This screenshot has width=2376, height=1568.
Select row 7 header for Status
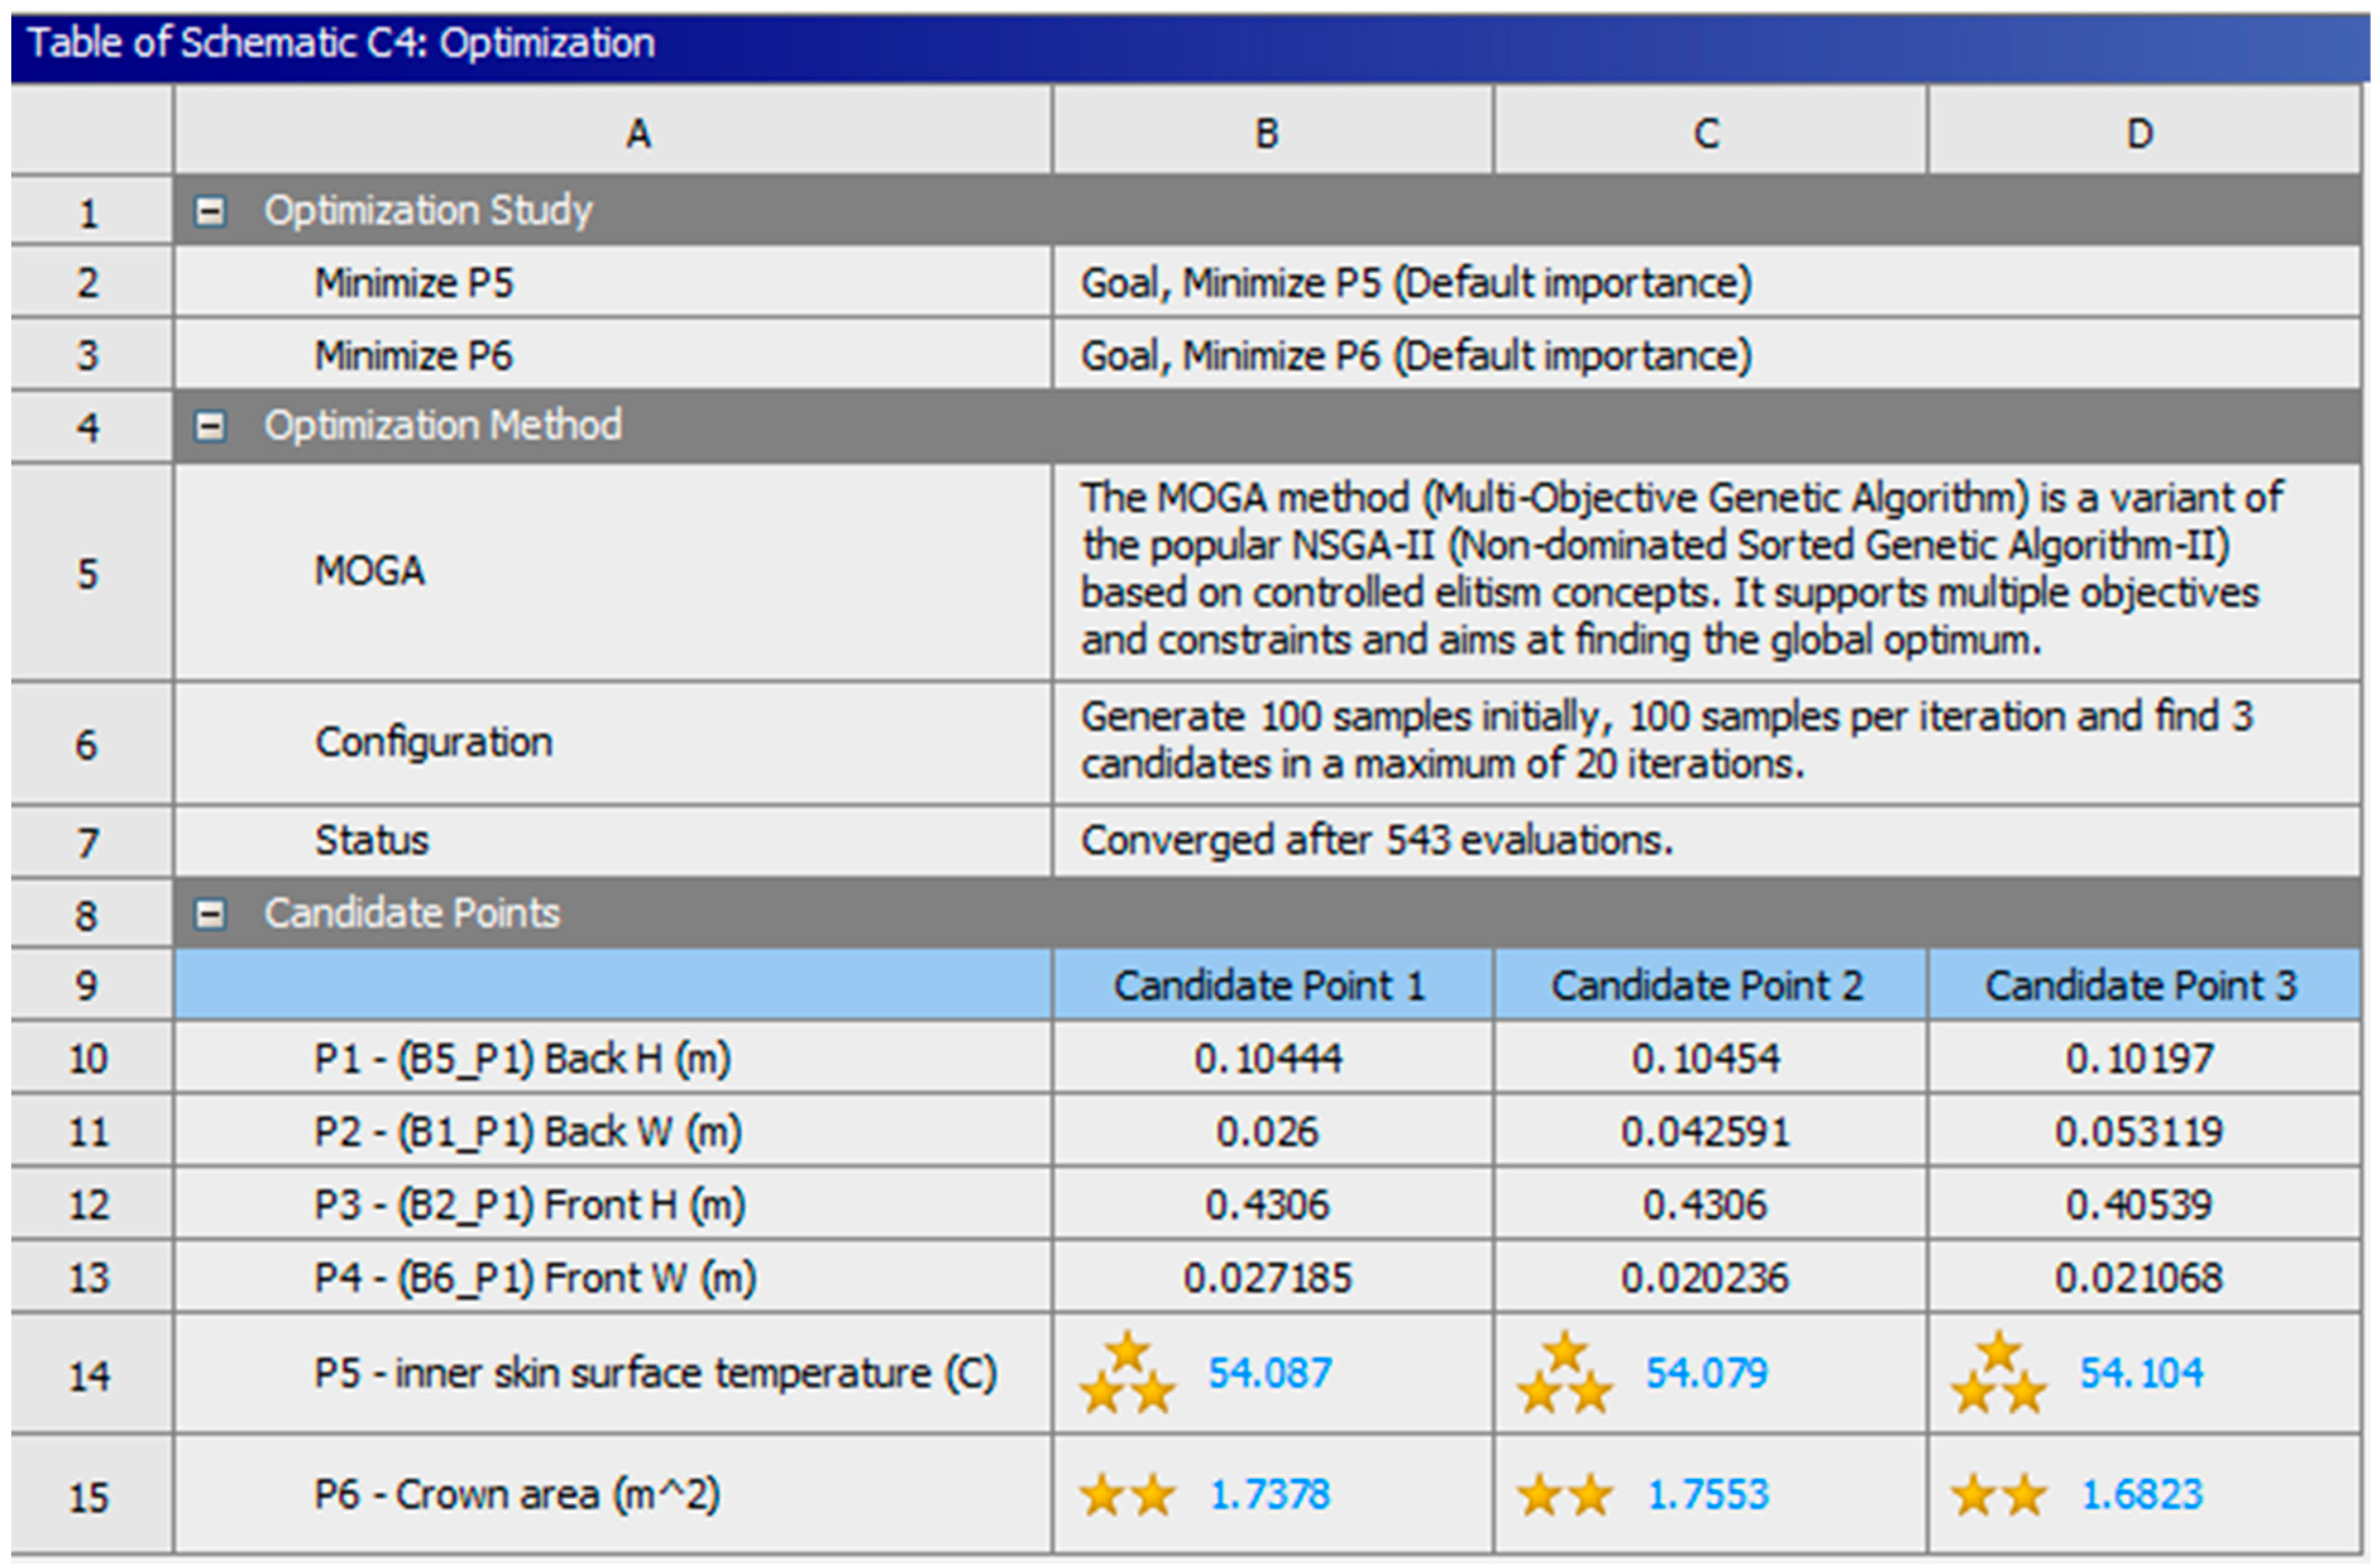88,842
